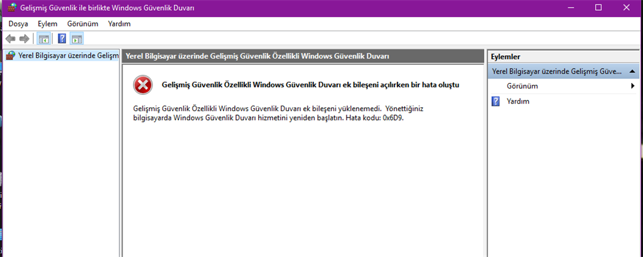Click the blue Help toolbar icon

(x=62, y=39)
